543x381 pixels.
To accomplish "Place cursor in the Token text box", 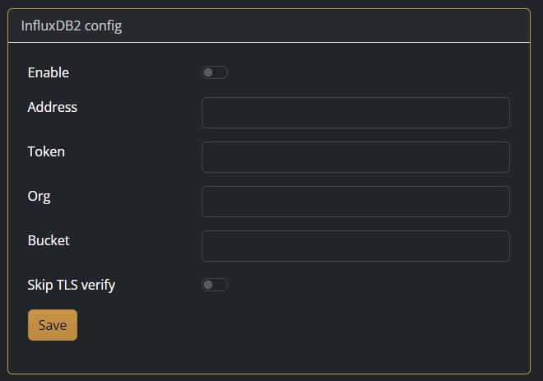I will 355,157.
